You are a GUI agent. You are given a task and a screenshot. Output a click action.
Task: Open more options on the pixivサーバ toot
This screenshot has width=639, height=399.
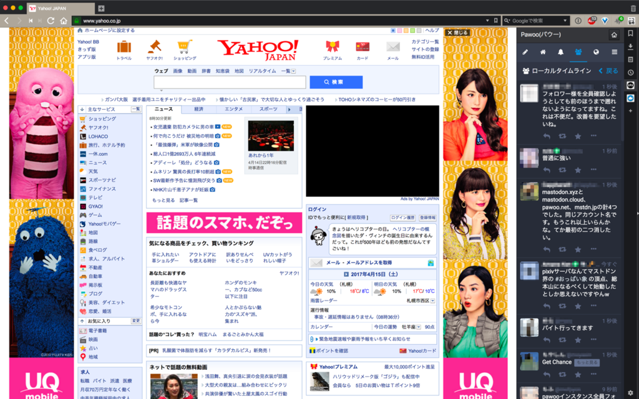point(593,305)
